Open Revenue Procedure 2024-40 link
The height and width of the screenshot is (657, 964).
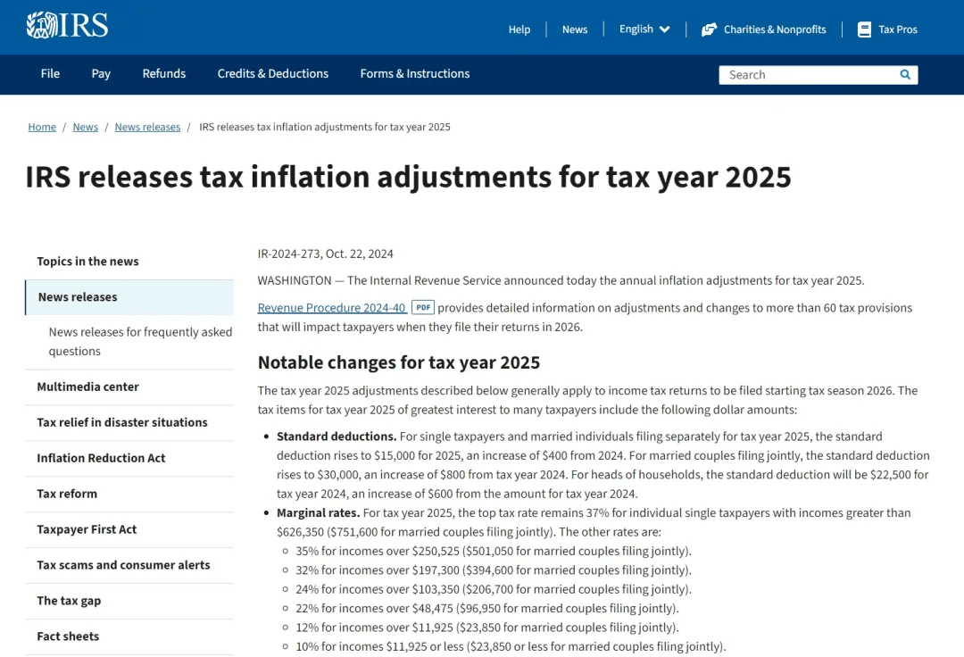tap(331, 308)
